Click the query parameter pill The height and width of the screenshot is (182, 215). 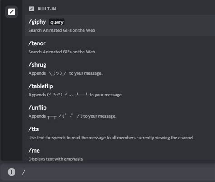[57, 22]
